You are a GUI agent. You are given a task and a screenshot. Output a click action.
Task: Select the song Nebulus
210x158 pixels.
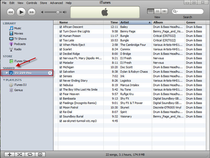[x=68, y=85]
